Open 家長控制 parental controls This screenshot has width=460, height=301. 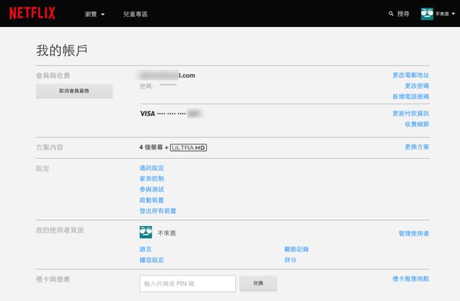tap(152, 179)
